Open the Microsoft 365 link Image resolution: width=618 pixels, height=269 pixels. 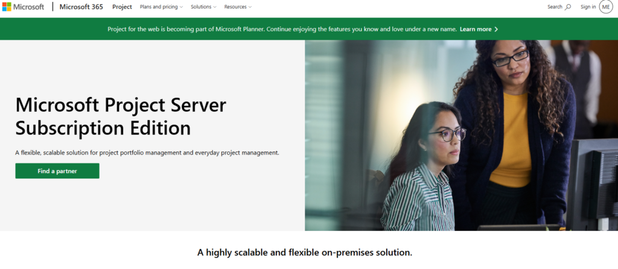tap(81, 7)
